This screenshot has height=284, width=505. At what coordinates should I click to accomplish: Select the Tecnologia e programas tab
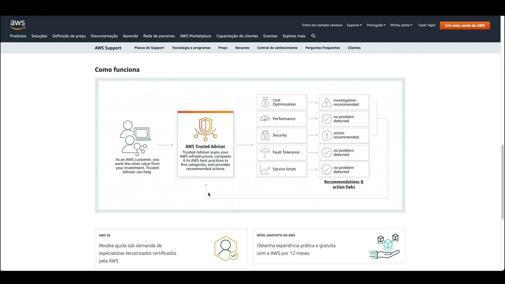pos(191,48)
